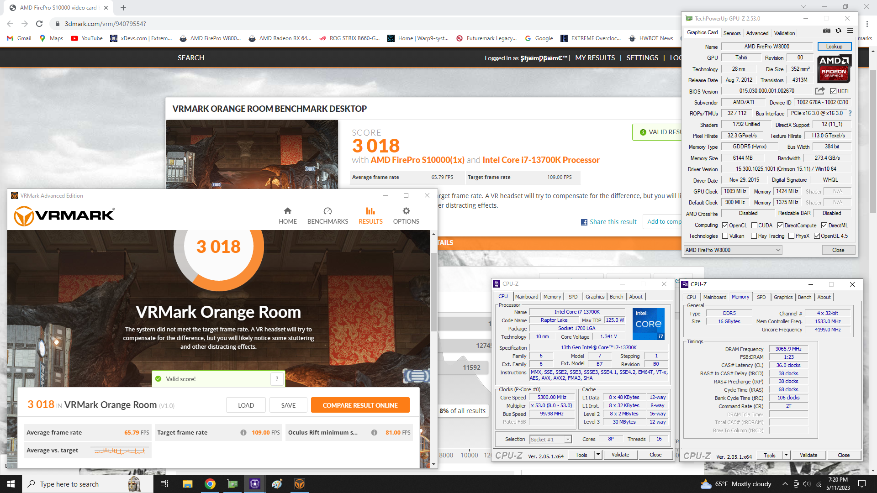
Task: Click the Windows taskbar search box
Action: pos(88,484)
